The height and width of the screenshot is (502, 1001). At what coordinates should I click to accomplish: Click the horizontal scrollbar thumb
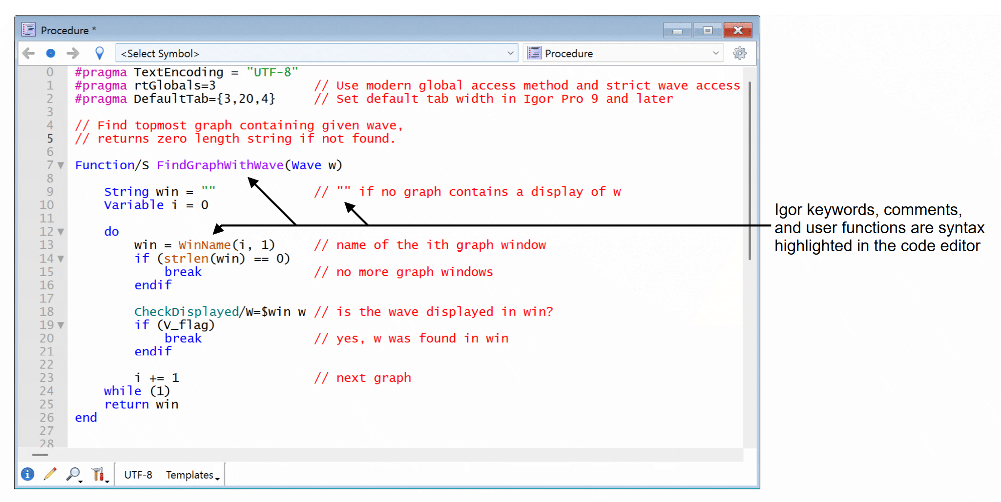click(40, 455)
